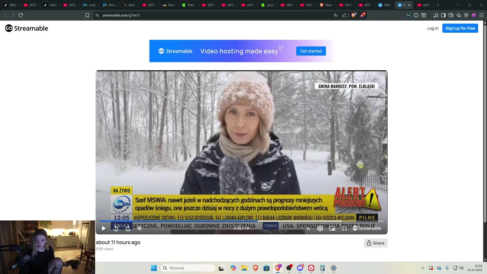
Task: Open Vivaldi from the taskbar
Action: point(311,268)
